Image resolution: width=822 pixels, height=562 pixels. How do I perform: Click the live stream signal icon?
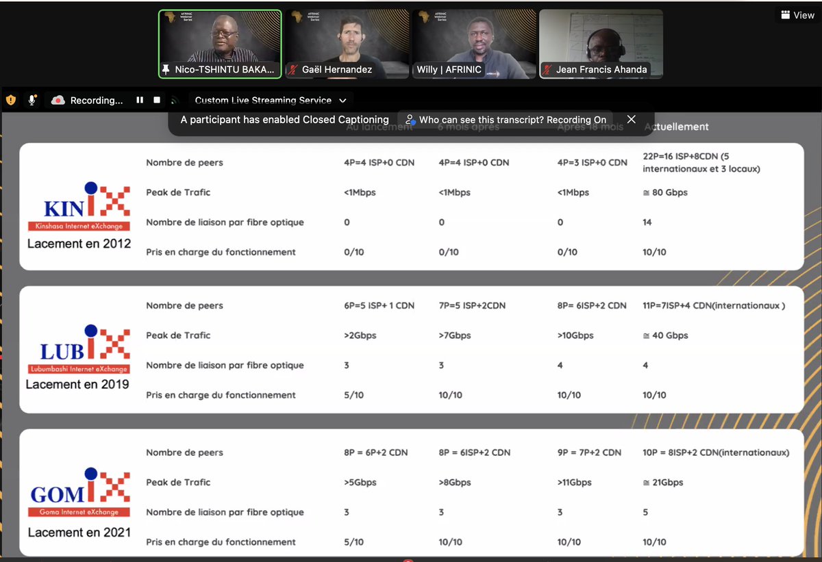[174, 101]
